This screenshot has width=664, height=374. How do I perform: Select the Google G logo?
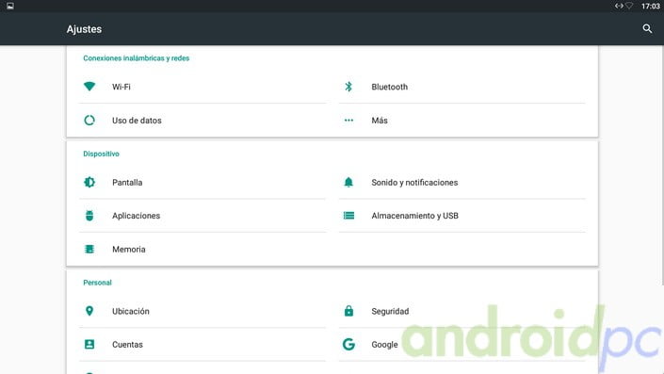coord(348,345)
